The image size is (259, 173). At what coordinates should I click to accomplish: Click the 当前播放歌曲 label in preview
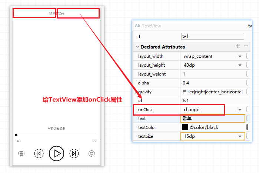click(x=56, y=129)
